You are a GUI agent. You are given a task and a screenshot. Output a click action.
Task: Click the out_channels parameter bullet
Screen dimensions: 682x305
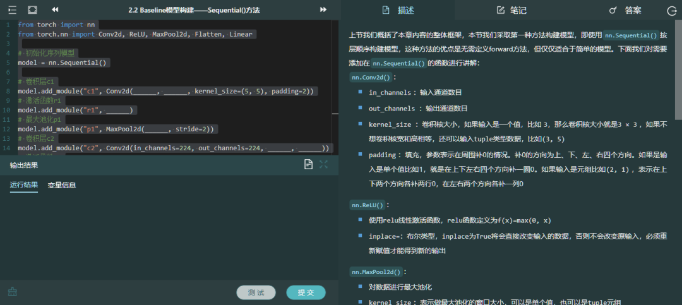419,109
